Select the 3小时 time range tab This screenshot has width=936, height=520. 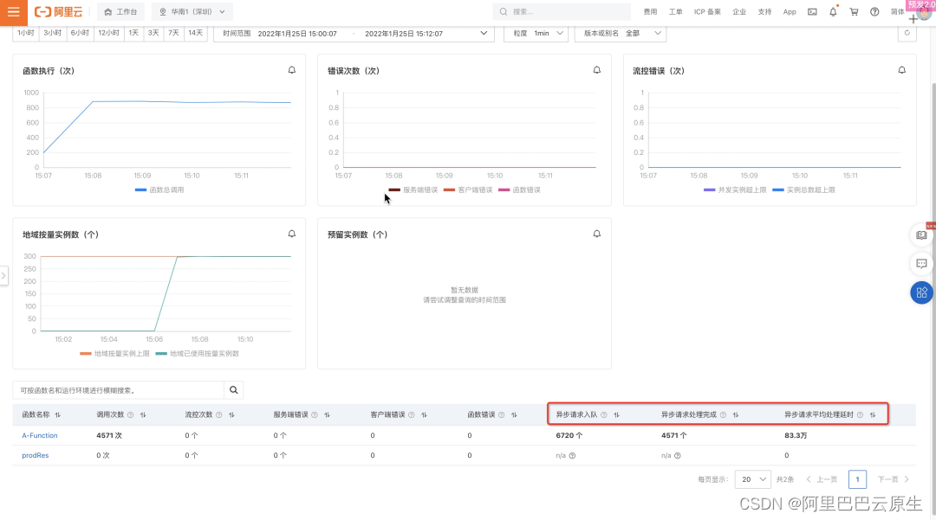pos(53,34)
